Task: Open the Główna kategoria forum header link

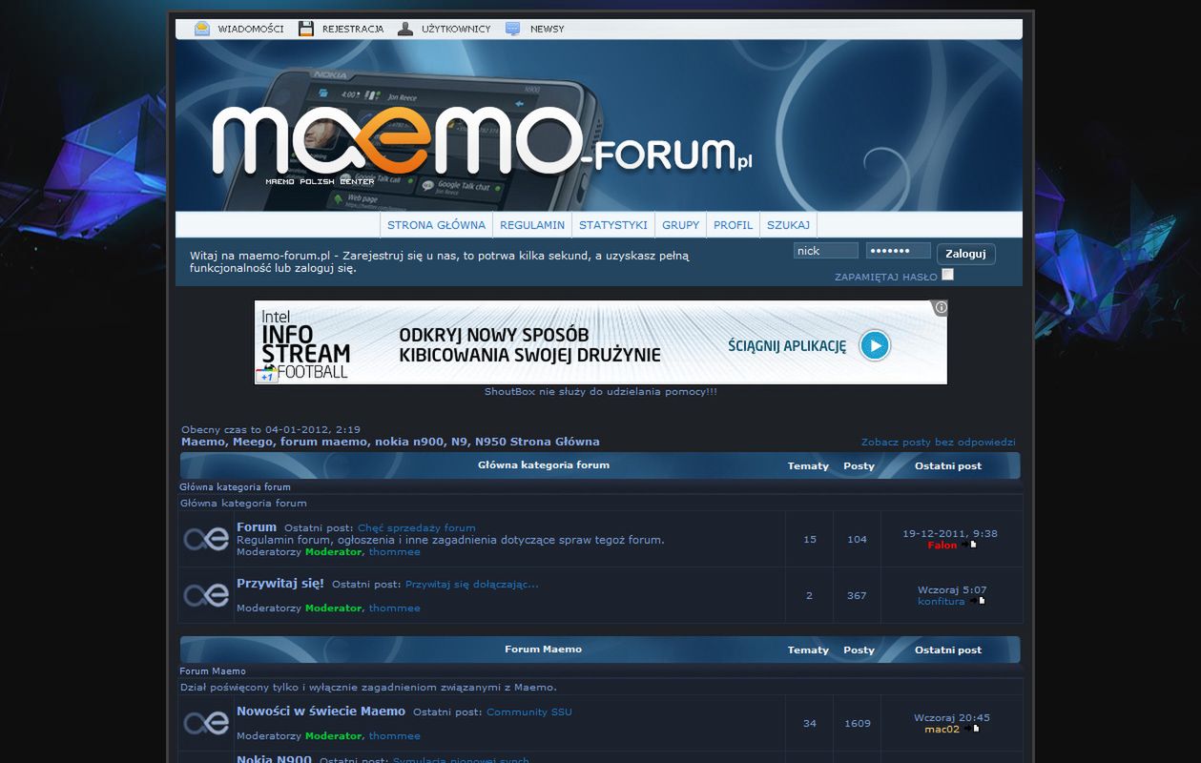Action: (543, 464)
